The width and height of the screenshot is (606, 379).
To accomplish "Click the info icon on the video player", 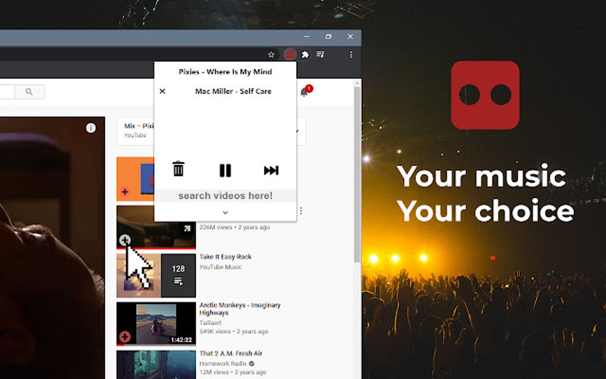I will [90, 127].
